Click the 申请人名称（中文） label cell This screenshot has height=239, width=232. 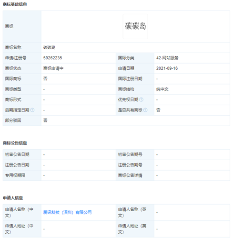coord(22,212)
